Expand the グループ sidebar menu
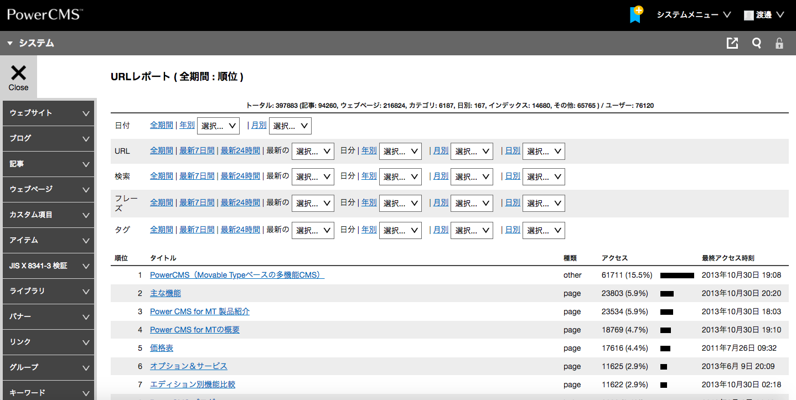 point(48,367)
